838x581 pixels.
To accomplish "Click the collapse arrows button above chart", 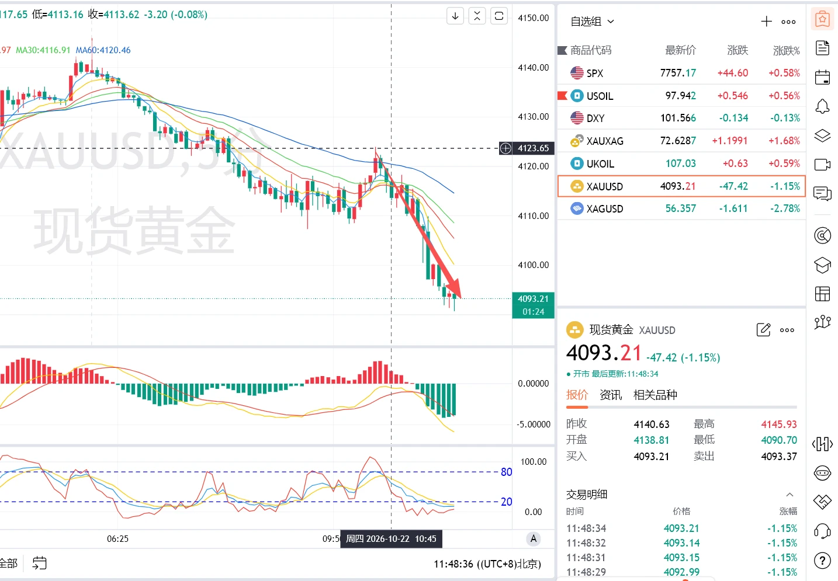I will (x=477, y=16).
